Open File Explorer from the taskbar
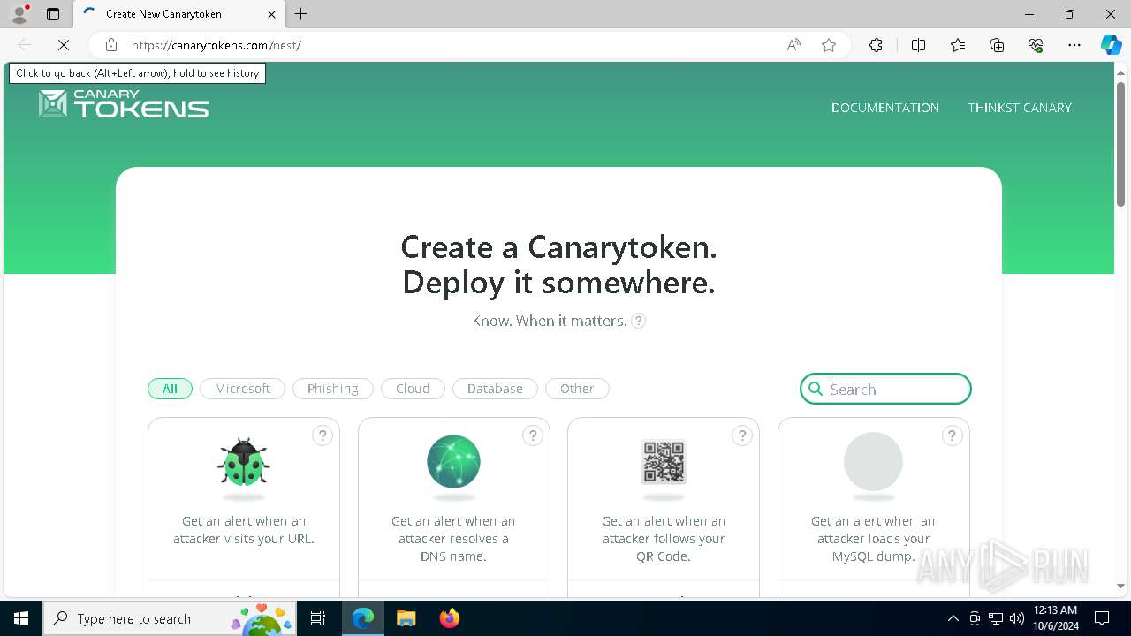Viewport: 1131px width, 636px height. 406,618
